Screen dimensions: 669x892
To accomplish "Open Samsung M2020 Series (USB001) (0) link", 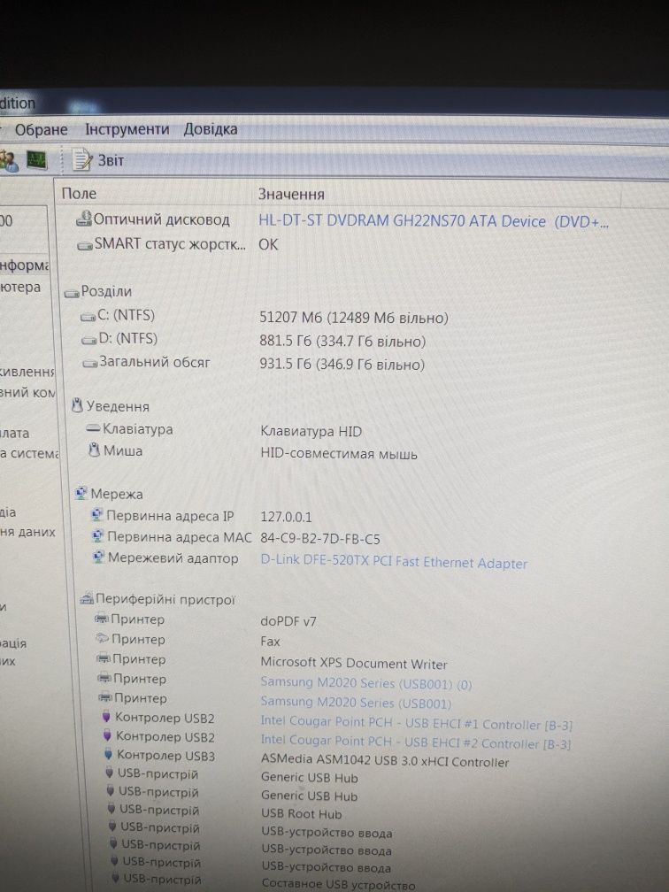I will click(366, 683).
